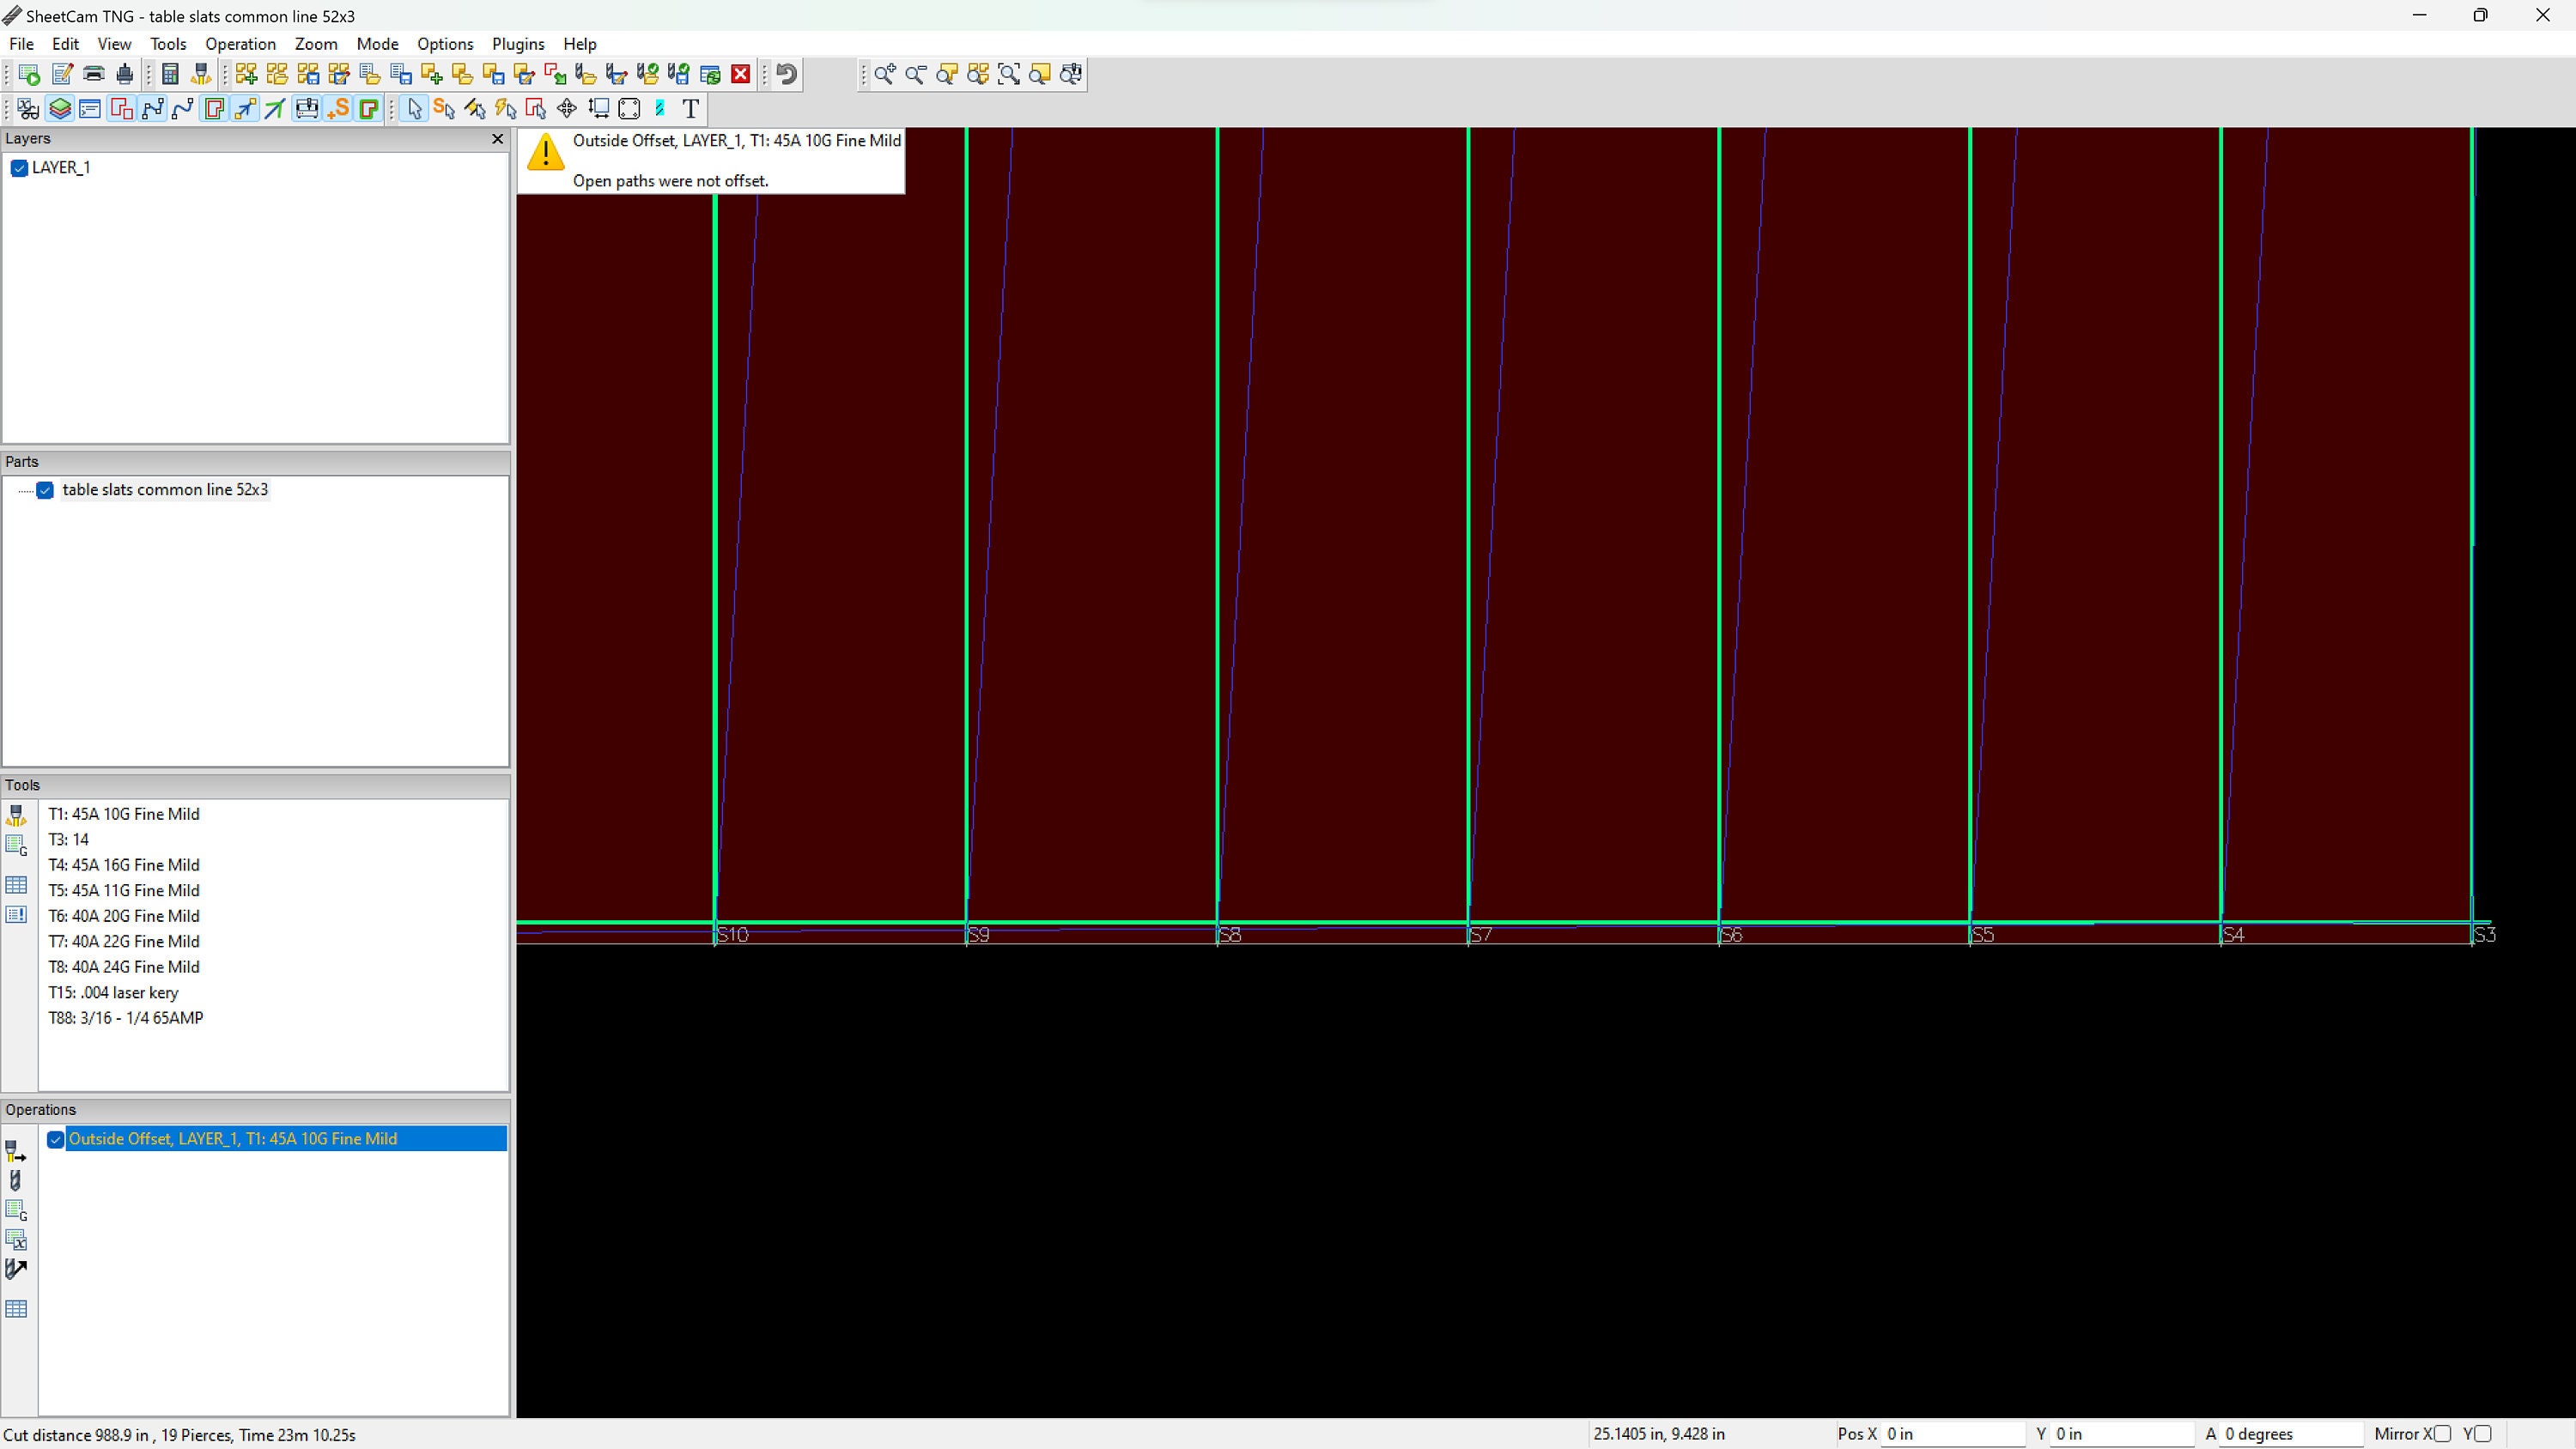Select the T15: .004 laser kery tool

pos(113,992)
